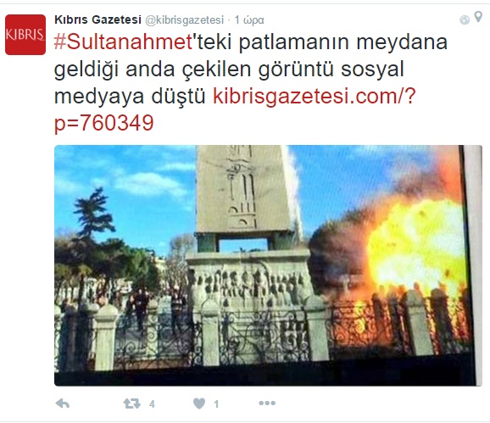Open the #Sultanahmet hashtag link
Viewport: 490px width, 423px height.
click(x=123, y=42)
